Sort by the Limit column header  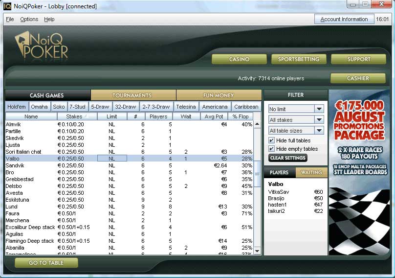tap(112, 116)
